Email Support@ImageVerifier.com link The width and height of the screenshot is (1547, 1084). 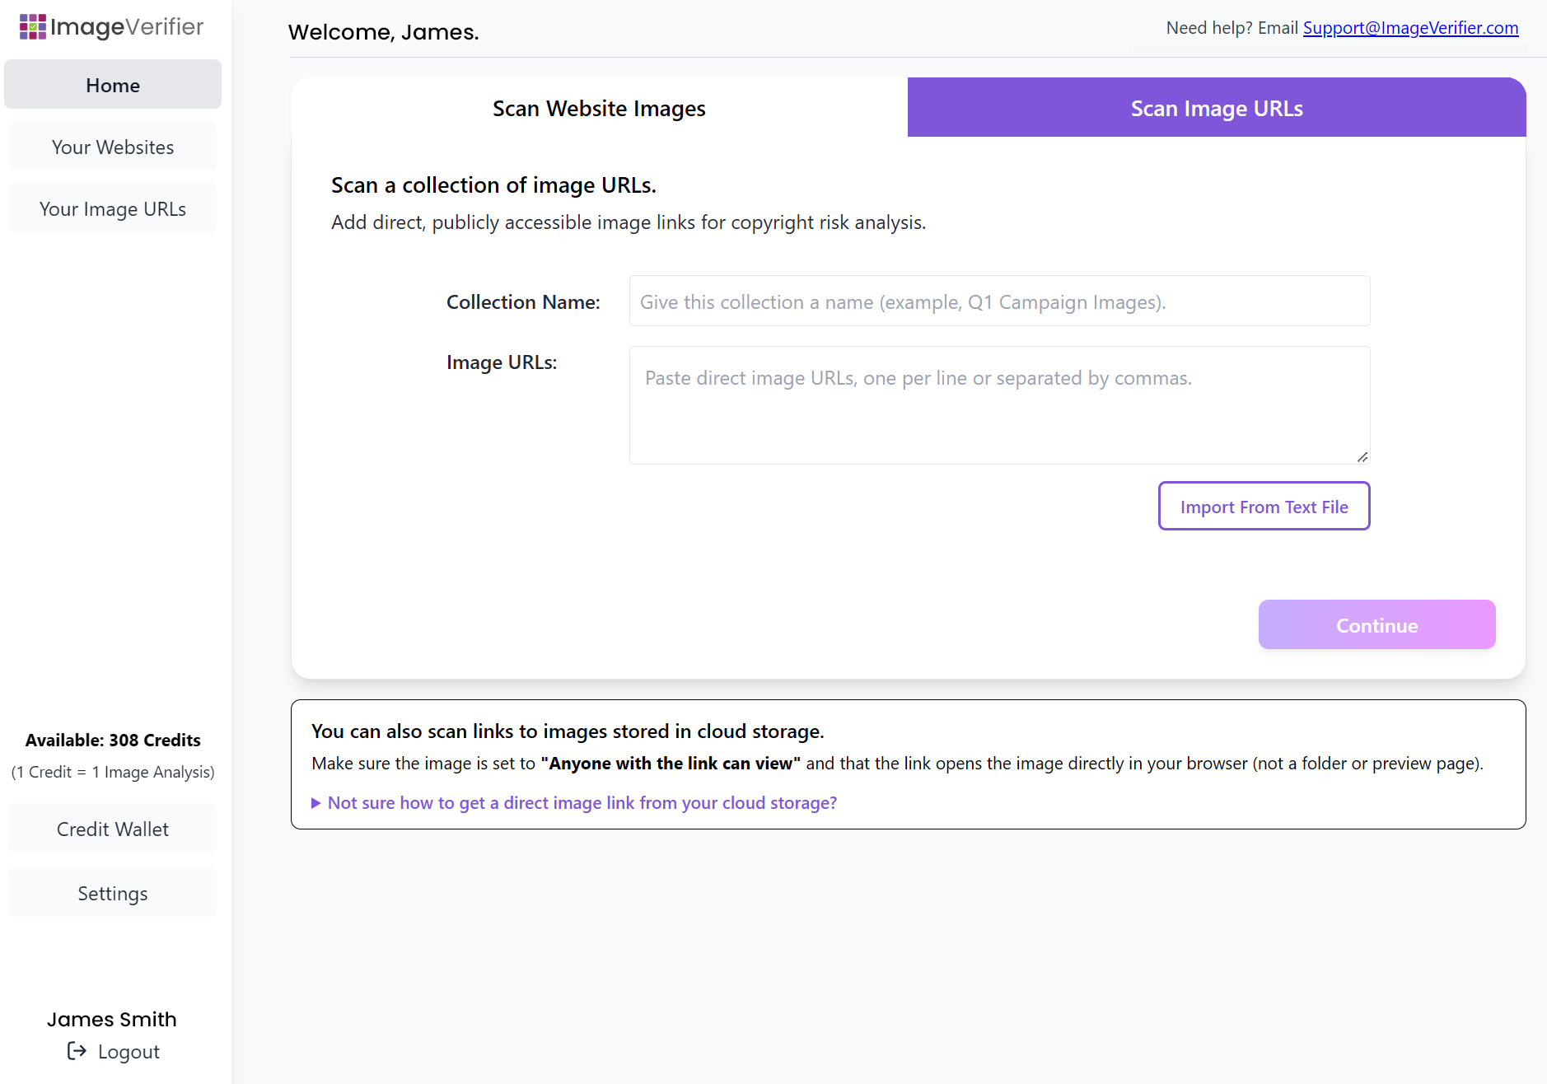[x=1410, y=28]
